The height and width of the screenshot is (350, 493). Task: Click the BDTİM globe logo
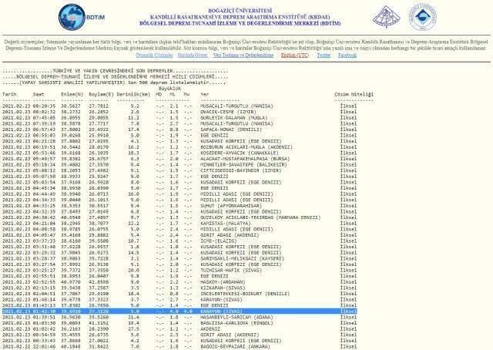(x=72, y=17)
